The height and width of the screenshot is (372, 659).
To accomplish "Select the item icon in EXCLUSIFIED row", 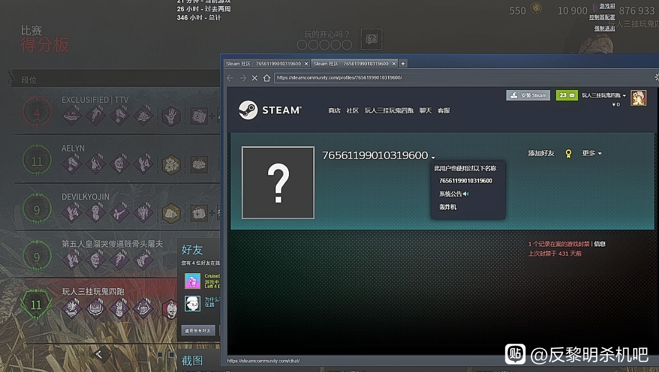I will click(x=199, y=116).
